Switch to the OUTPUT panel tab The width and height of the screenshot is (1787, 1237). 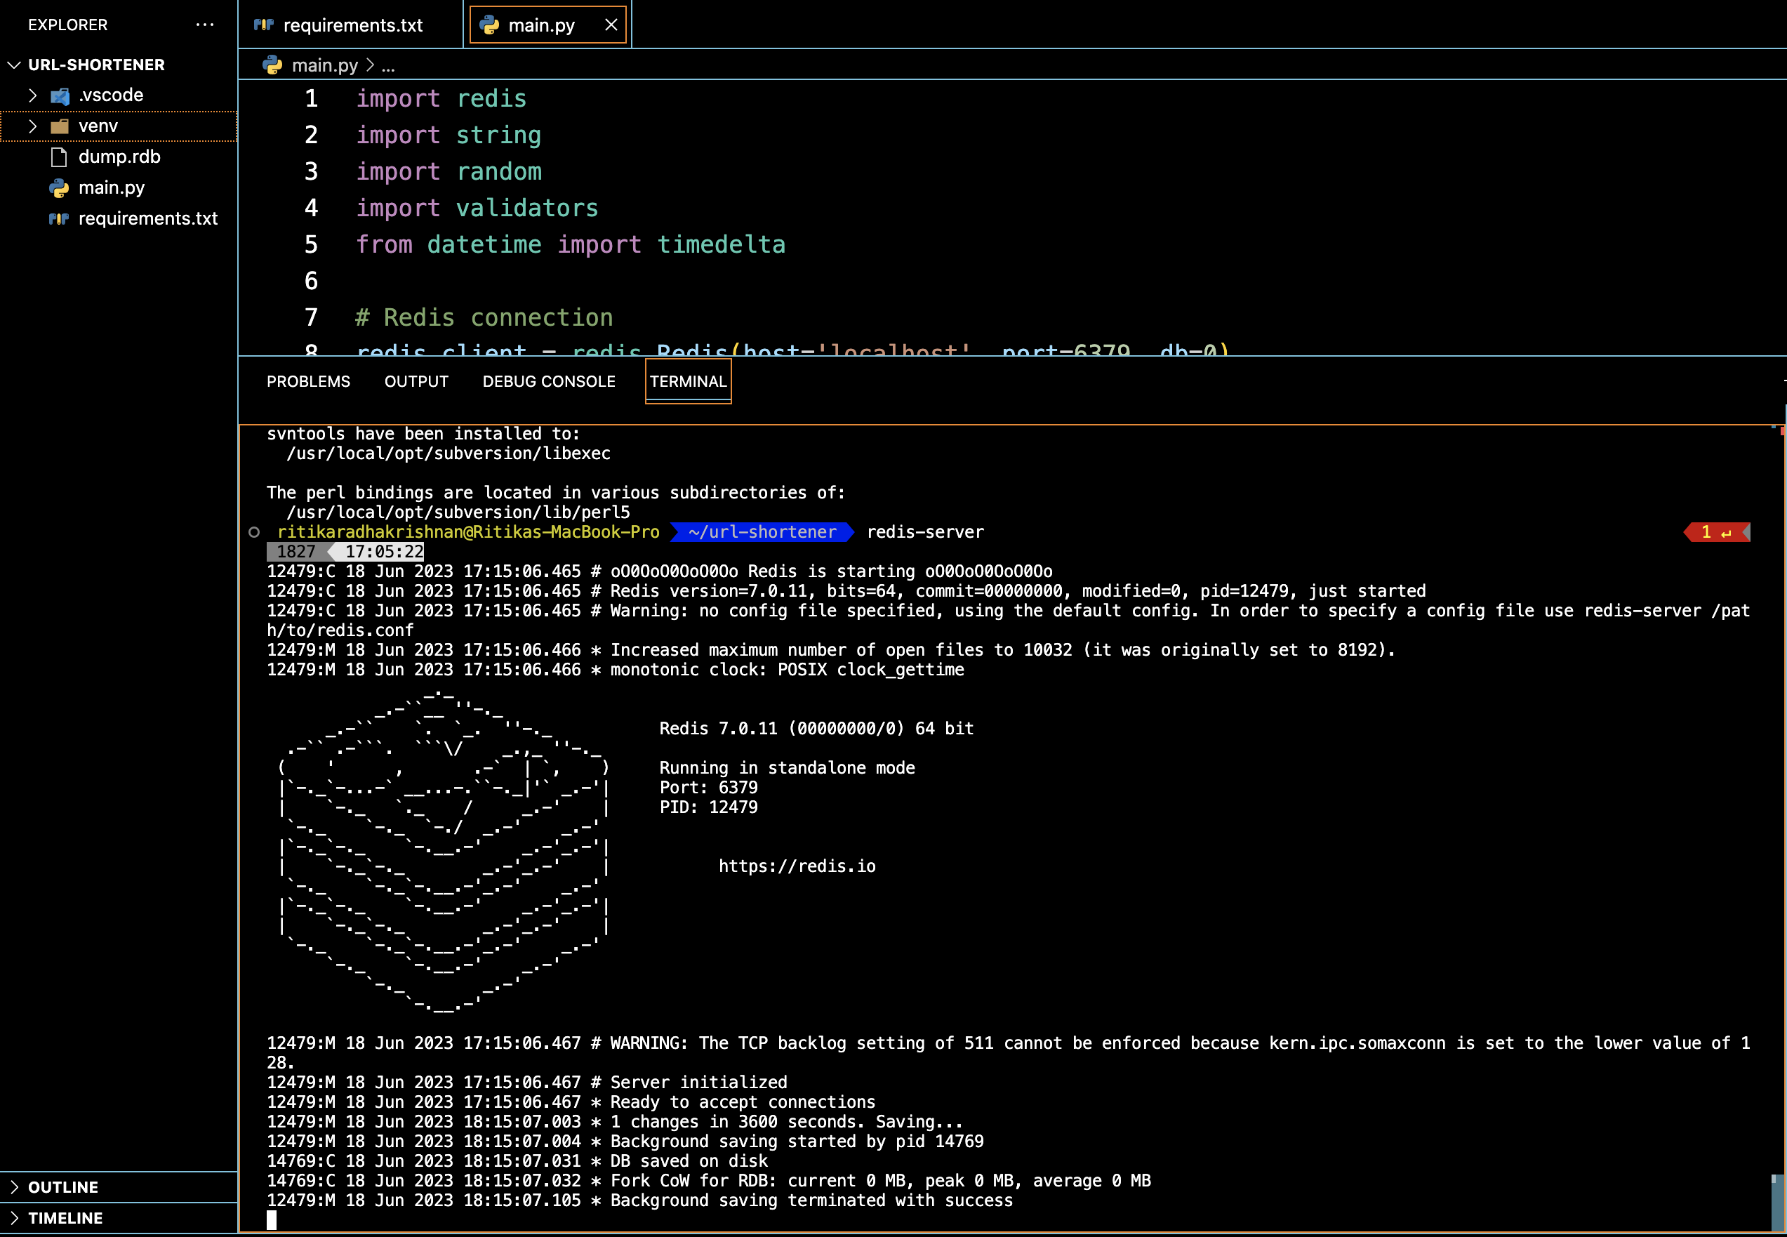416,381
